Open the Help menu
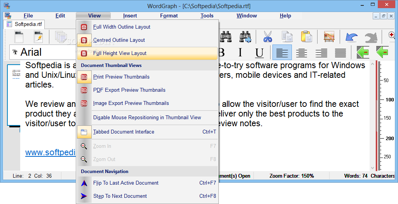 coord(285,15)
